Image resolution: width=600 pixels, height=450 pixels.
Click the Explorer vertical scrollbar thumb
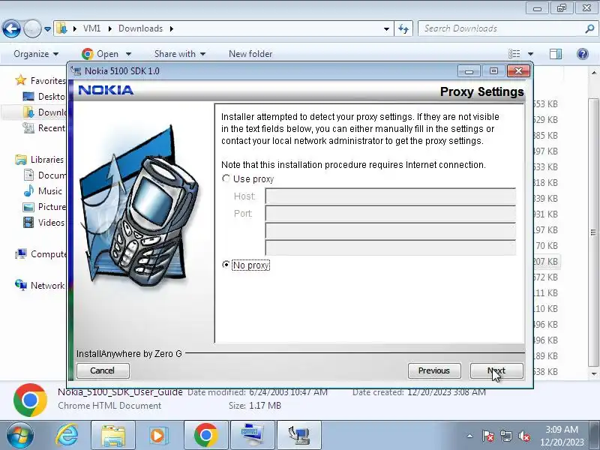594,232
